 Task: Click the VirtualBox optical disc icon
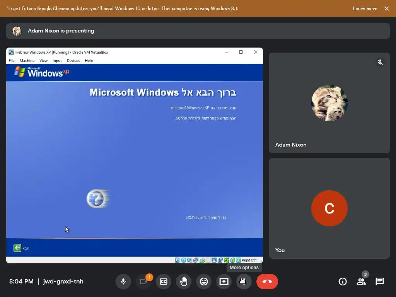point(184,260)
